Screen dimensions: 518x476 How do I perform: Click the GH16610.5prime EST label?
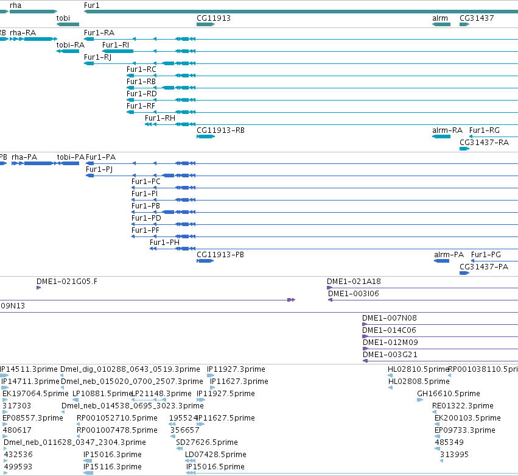pos(449,394)
